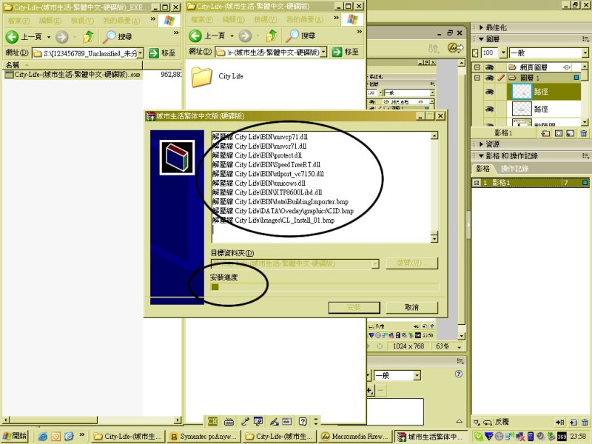Open address bar dropdown in left Explorer

coord(140,53)
